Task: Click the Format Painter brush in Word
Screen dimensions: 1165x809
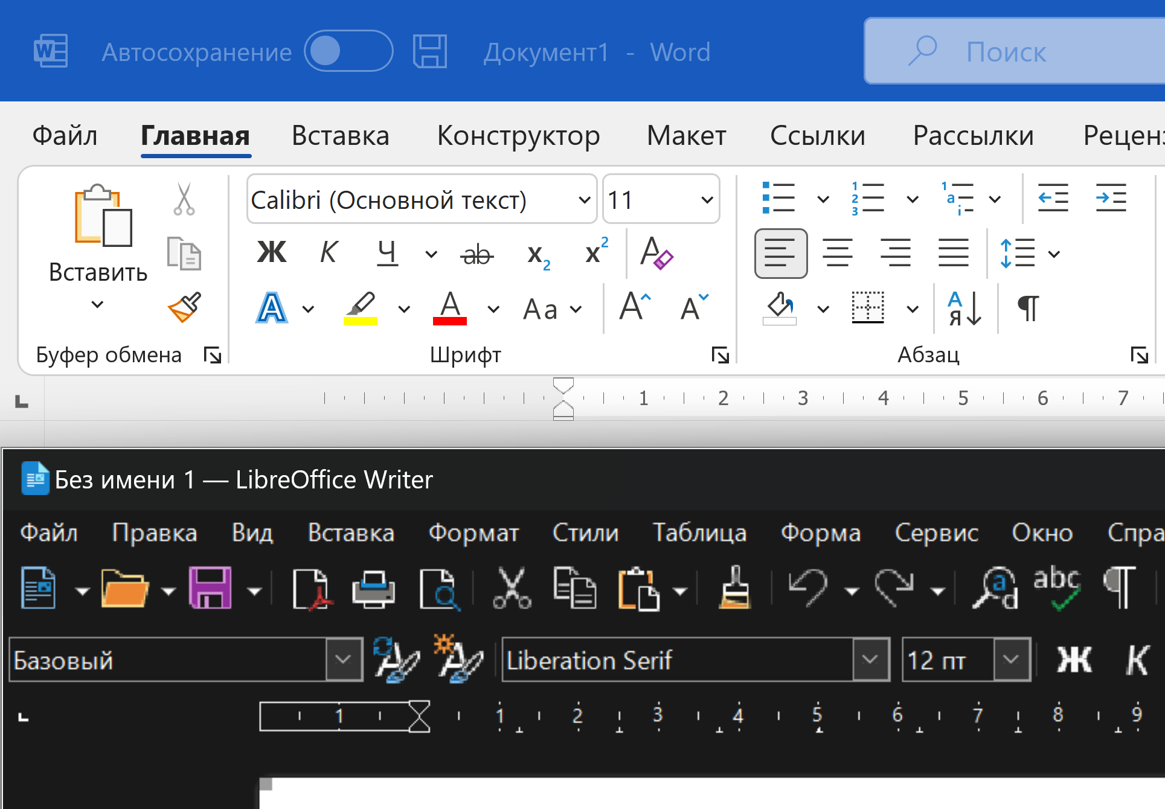Action: point(184,308)
